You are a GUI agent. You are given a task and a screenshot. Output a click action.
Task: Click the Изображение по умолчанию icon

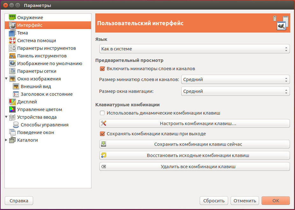pos(12,64)
